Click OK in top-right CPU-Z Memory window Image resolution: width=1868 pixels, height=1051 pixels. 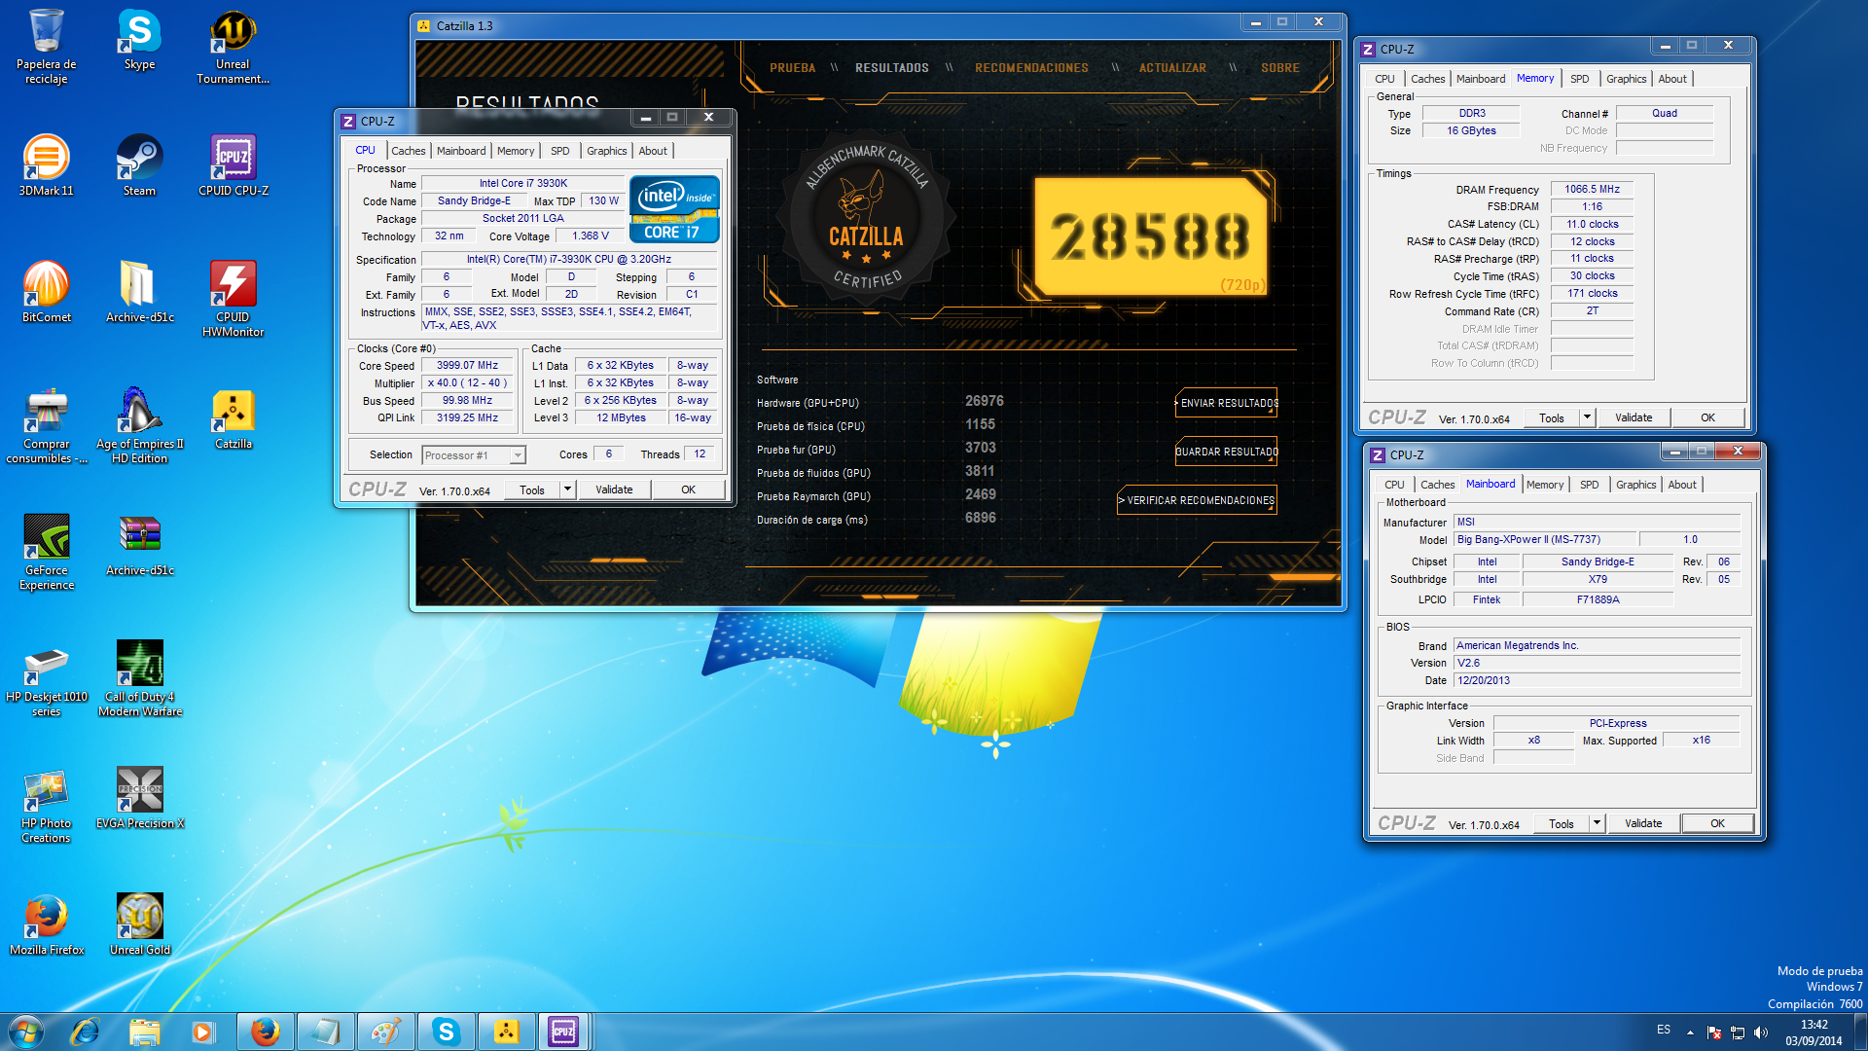tap(1707, 417)
